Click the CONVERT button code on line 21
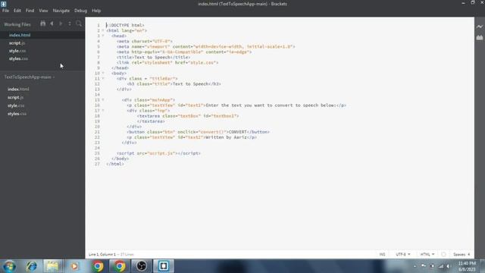Image resolution: width=485 pixels, height=273 pixels. click(199, 132)
